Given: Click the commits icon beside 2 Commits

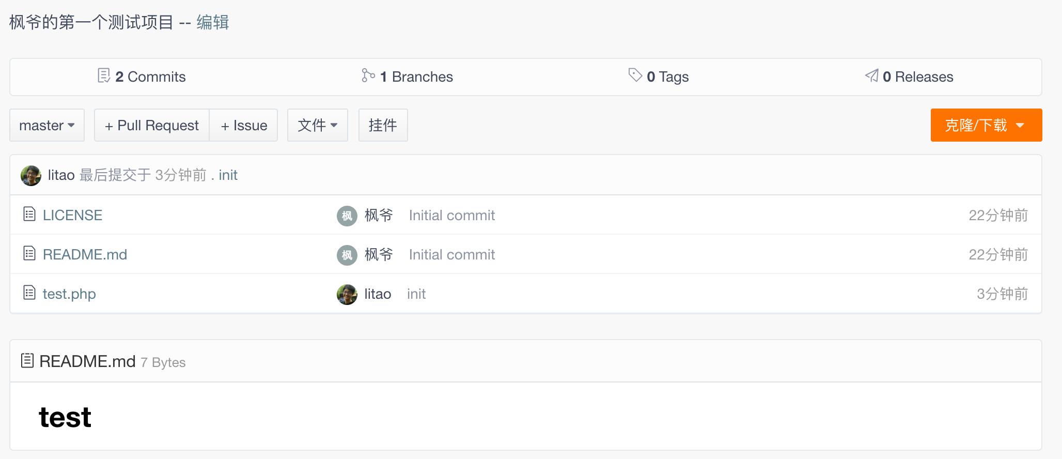Looking at the screenshot, I should click(x=104, y=75).
